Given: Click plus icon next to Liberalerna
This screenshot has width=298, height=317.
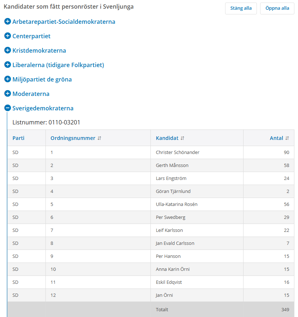Looking at the screenshot, I should tap(7, 65).
